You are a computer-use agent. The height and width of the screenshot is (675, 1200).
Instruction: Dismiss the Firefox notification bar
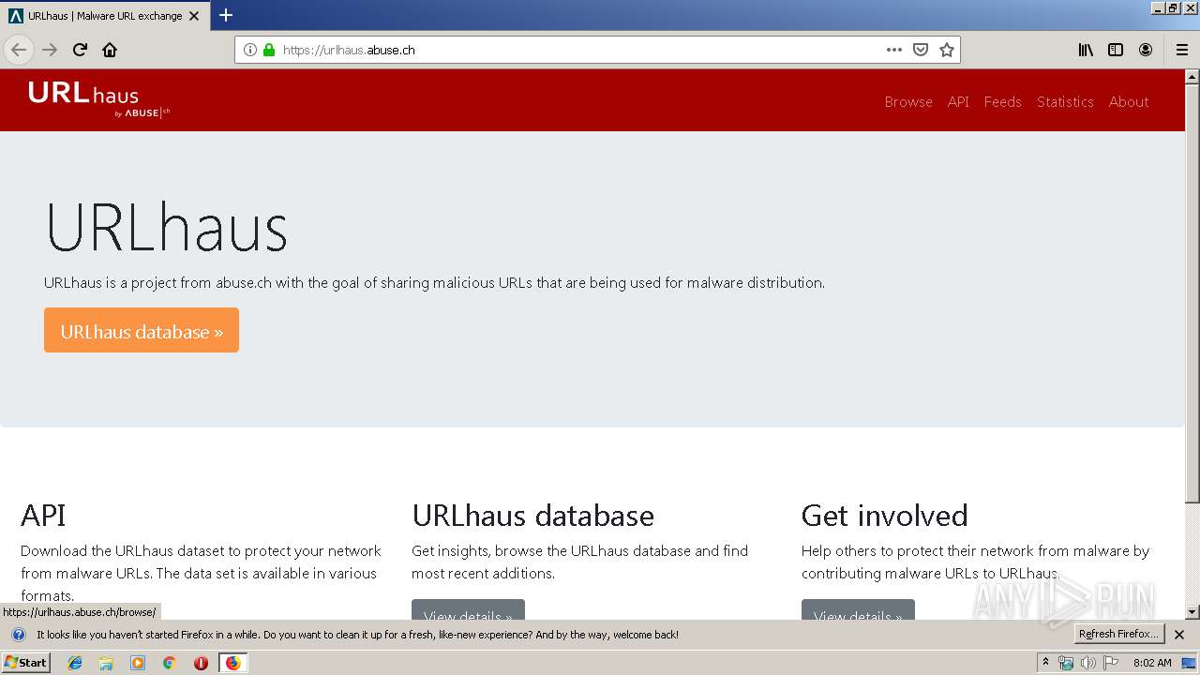tap(1179, 635)
